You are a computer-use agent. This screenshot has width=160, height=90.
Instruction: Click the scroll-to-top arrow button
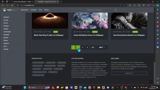151,82
